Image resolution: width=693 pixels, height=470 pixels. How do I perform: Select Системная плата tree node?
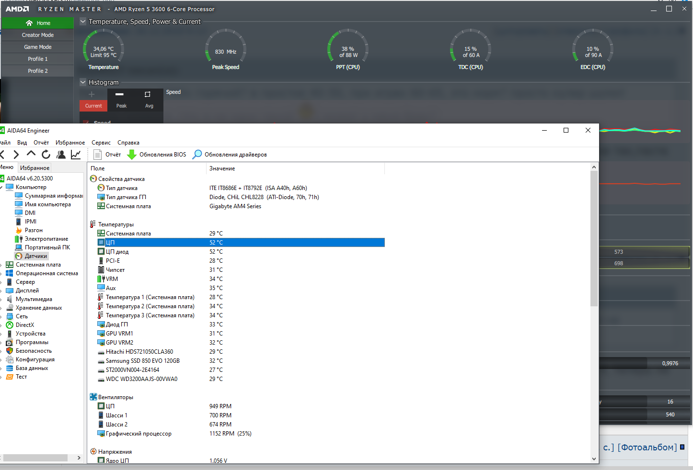pyautogui.click(x=38, y=265)
